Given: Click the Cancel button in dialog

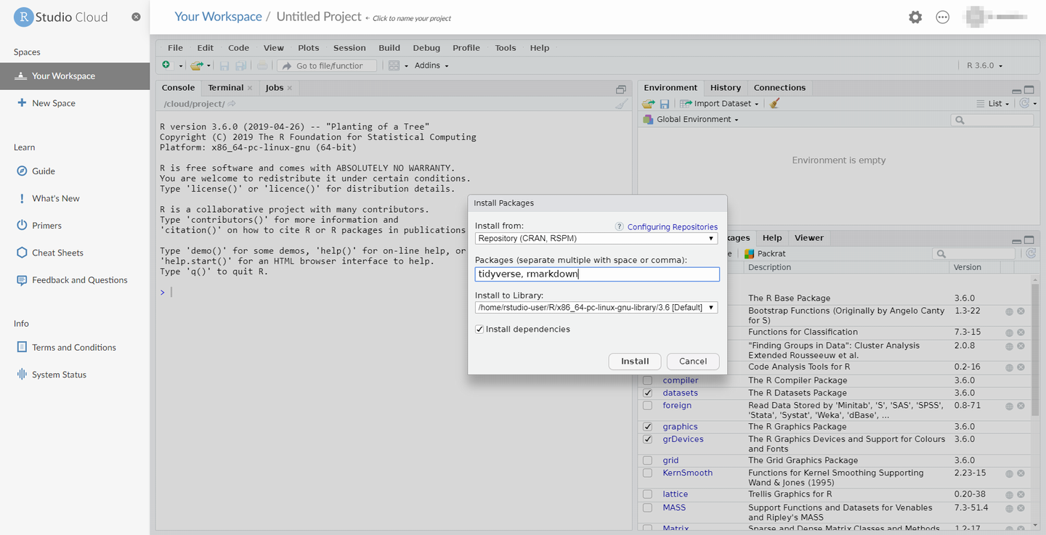Looking at the screenshot, I should [693, 362].
